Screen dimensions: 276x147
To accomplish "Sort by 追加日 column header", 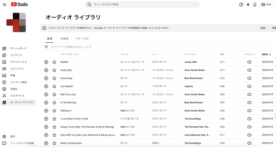I will tap(266, 54).
